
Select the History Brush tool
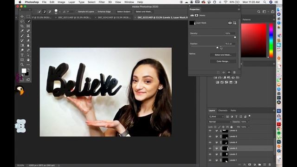pyautogui.click(x=22, y=40)
